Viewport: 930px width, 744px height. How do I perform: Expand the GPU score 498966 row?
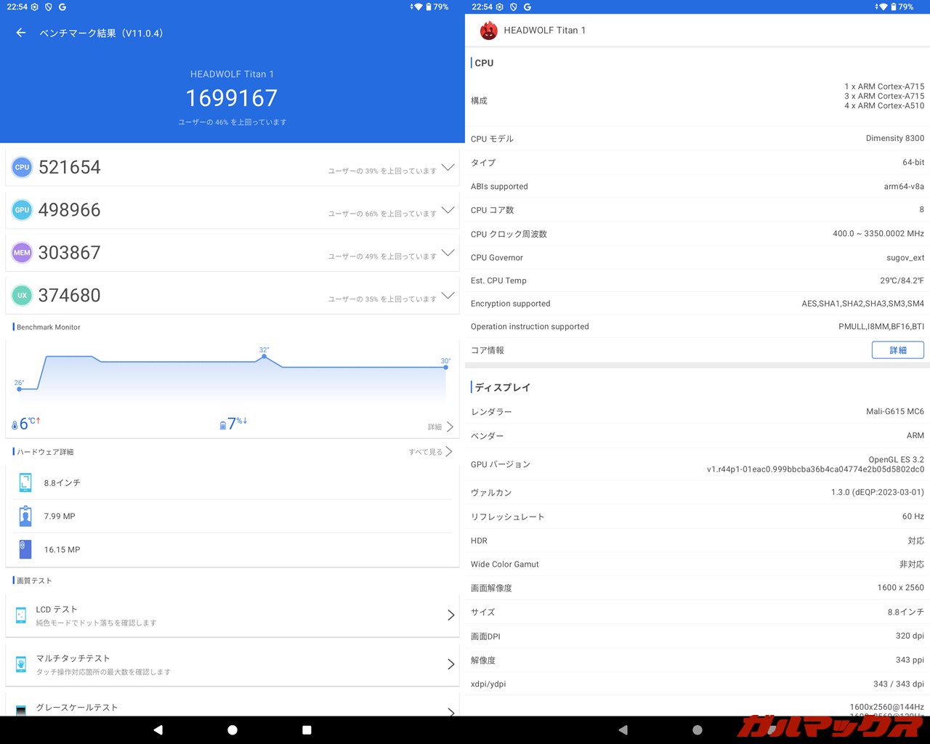(x=448, y=210)
